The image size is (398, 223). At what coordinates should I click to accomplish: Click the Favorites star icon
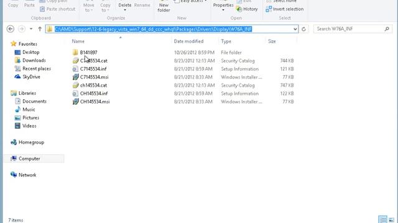14,44
